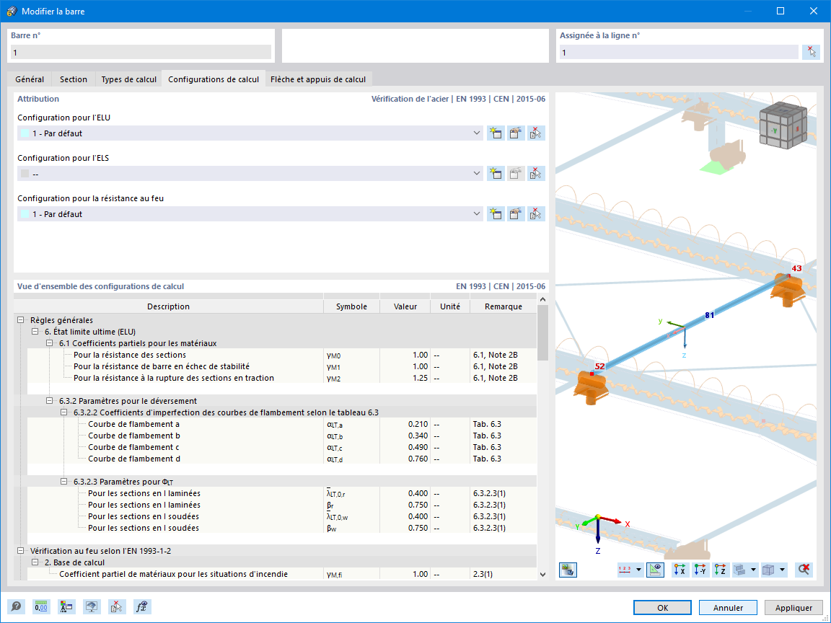The height and width of the screenshot is (623, 831).
Task: Open units and decimal places settings
Action: 41,606
